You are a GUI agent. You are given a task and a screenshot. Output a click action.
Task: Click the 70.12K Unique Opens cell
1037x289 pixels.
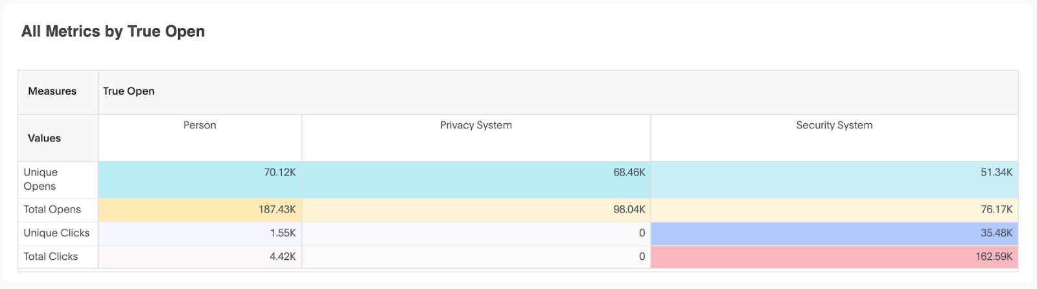[x=200, y=179]
